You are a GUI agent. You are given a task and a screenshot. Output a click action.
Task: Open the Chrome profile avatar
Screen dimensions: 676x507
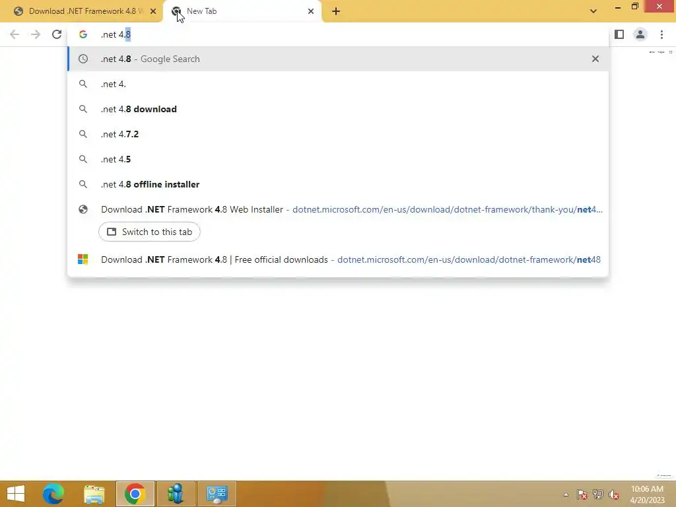coord(640,34)
